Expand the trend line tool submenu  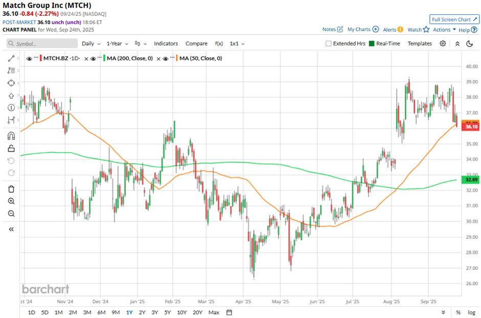18,59
